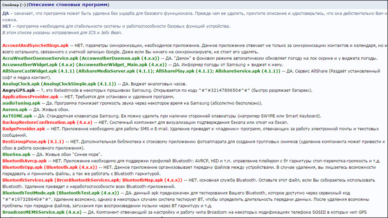The image size is (388, 218).
Task: Click the service code *#*#197328640#*#*
Action: tap(27, 200)
